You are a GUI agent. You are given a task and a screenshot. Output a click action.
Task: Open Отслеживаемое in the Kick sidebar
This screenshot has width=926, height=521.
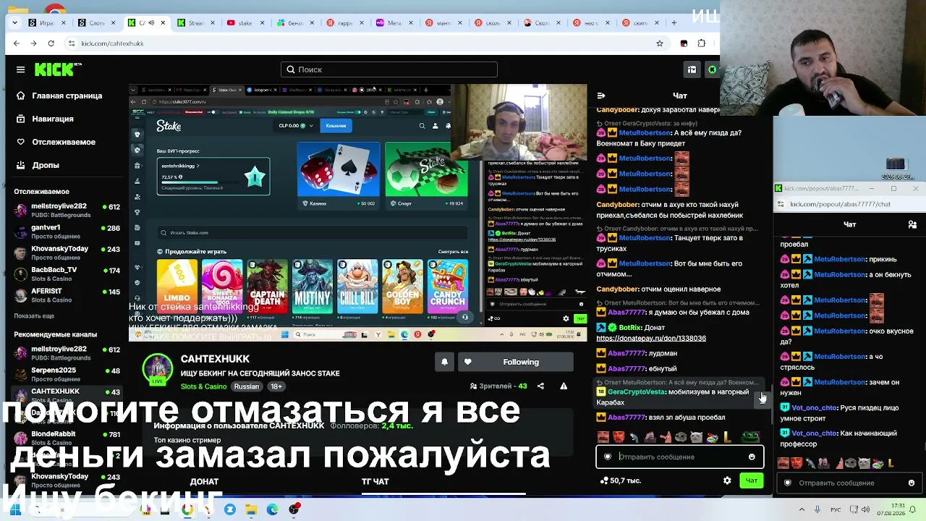click(x=56, y=142)
